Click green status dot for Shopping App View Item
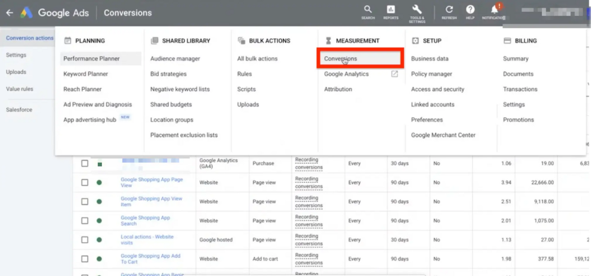This screenshot has height=276, width=611. click(99, 201)
